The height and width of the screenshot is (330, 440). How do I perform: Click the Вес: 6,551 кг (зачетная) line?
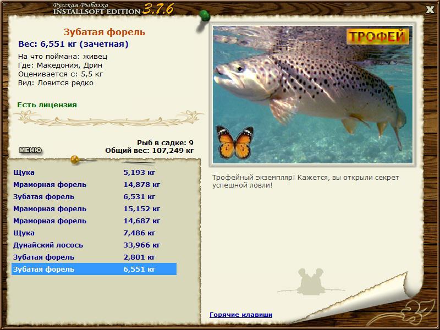click(x=73, y=44)
